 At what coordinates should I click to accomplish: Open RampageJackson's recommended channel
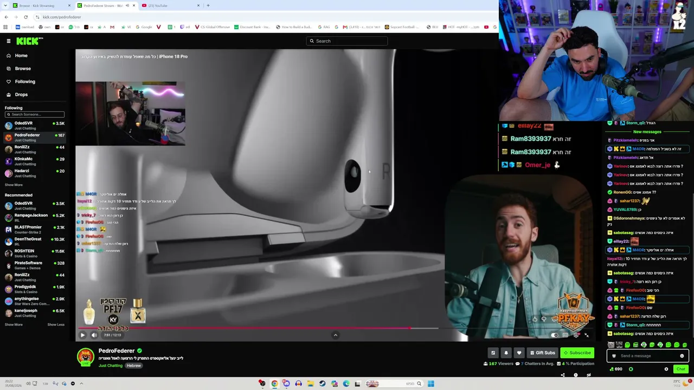[x=35, y=218]
